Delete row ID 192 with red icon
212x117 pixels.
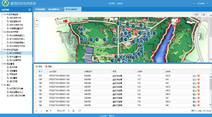[199, 105]
